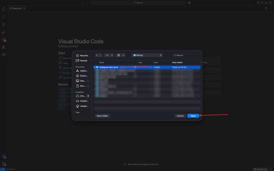Sort files by the Name column
Screen dimensions: 274x171
[x=102, y=63]
